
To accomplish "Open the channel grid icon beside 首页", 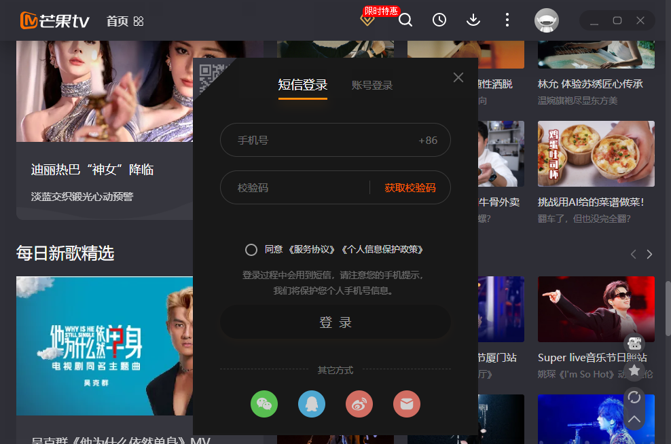I will pos(139,21).
